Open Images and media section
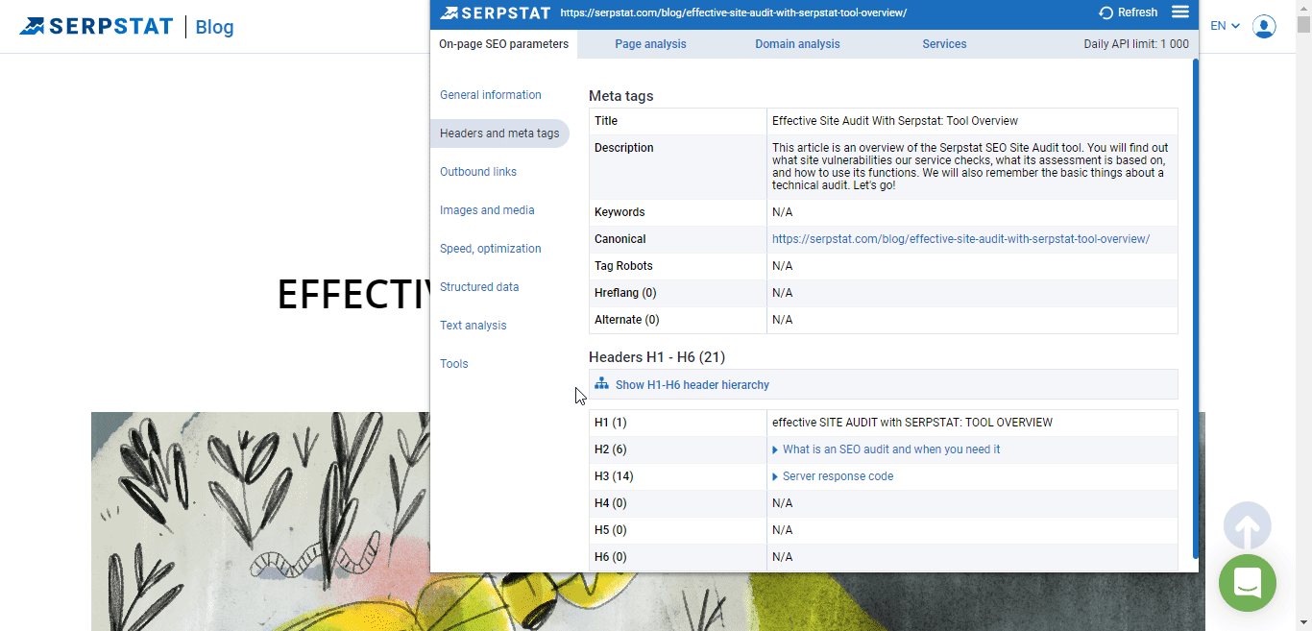The height and width of the screenshot is (631, 1312). [x=487, y=210]
